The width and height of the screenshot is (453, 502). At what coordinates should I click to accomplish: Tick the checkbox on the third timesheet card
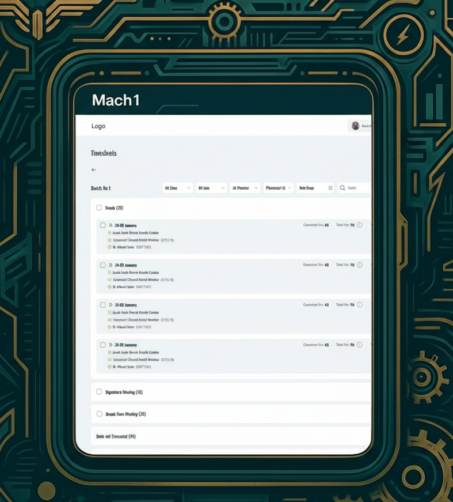click(102, 305)
